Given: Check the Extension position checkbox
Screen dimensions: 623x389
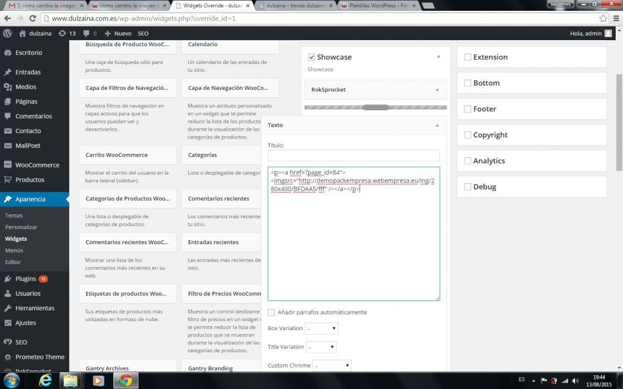Looking at the screenshot, I should (x=468, y=57).
